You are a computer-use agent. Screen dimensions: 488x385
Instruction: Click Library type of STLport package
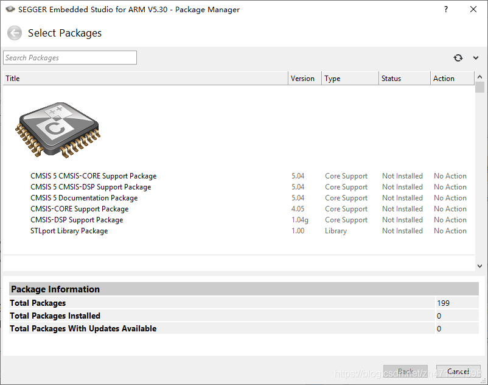(336, 231)
